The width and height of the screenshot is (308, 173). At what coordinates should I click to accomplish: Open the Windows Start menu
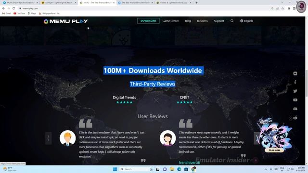pos(115,169)
